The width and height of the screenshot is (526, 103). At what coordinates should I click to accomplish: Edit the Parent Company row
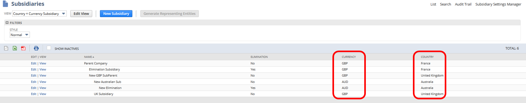pos(34,63)
